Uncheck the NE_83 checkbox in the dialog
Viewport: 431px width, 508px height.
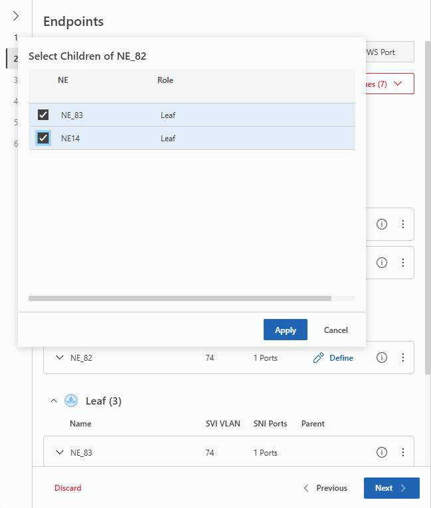[x=43, y=115]
